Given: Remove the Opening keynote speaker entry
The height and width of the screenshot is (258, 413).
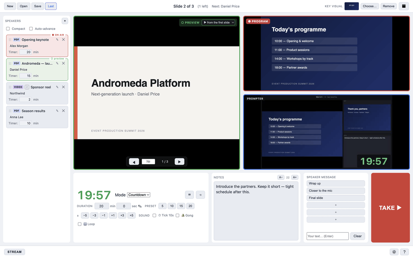Looking at the screenshot, I should pos(63,40).
